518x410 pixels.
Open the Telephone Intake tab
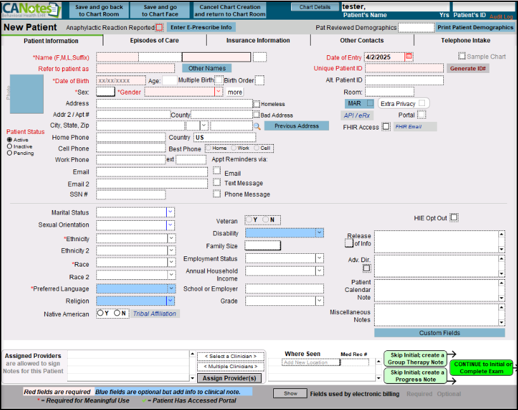click(465, 41)
